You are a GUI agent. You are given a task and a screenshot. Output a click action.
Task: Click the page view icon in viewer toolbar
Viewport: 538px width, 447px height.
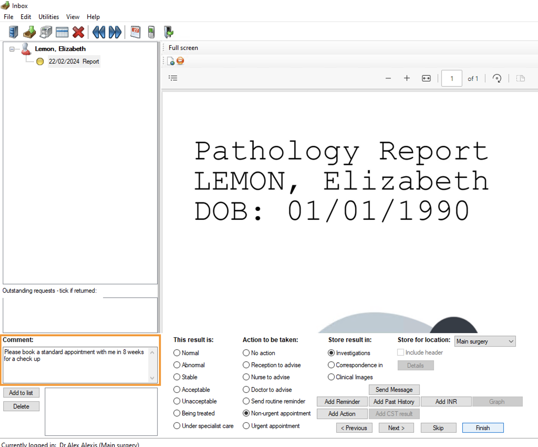(x=520, y=78)
